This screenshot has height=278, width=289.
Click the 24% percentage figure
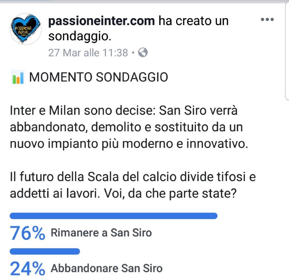27,269
